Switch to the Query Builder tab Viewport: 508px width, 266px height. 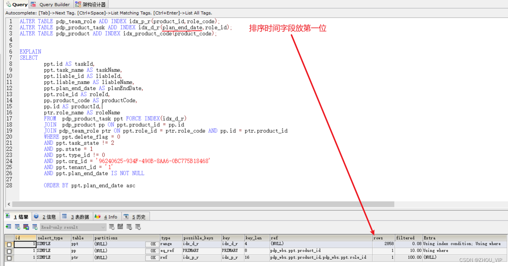coord(51,5)
